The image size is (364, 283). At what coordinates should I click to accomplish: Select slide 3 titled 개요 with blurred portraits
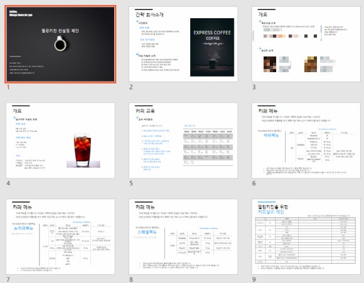click(x=306, y=44)
